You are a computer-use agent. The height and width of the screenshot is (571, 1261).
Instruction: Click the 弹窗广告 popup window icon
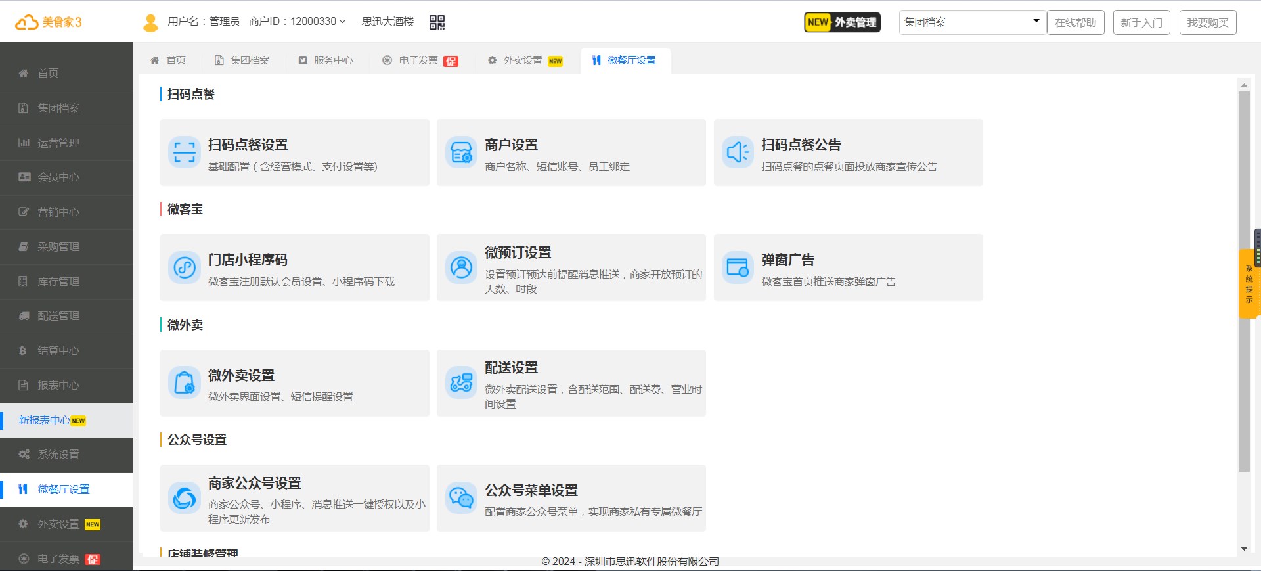[738, 267]
